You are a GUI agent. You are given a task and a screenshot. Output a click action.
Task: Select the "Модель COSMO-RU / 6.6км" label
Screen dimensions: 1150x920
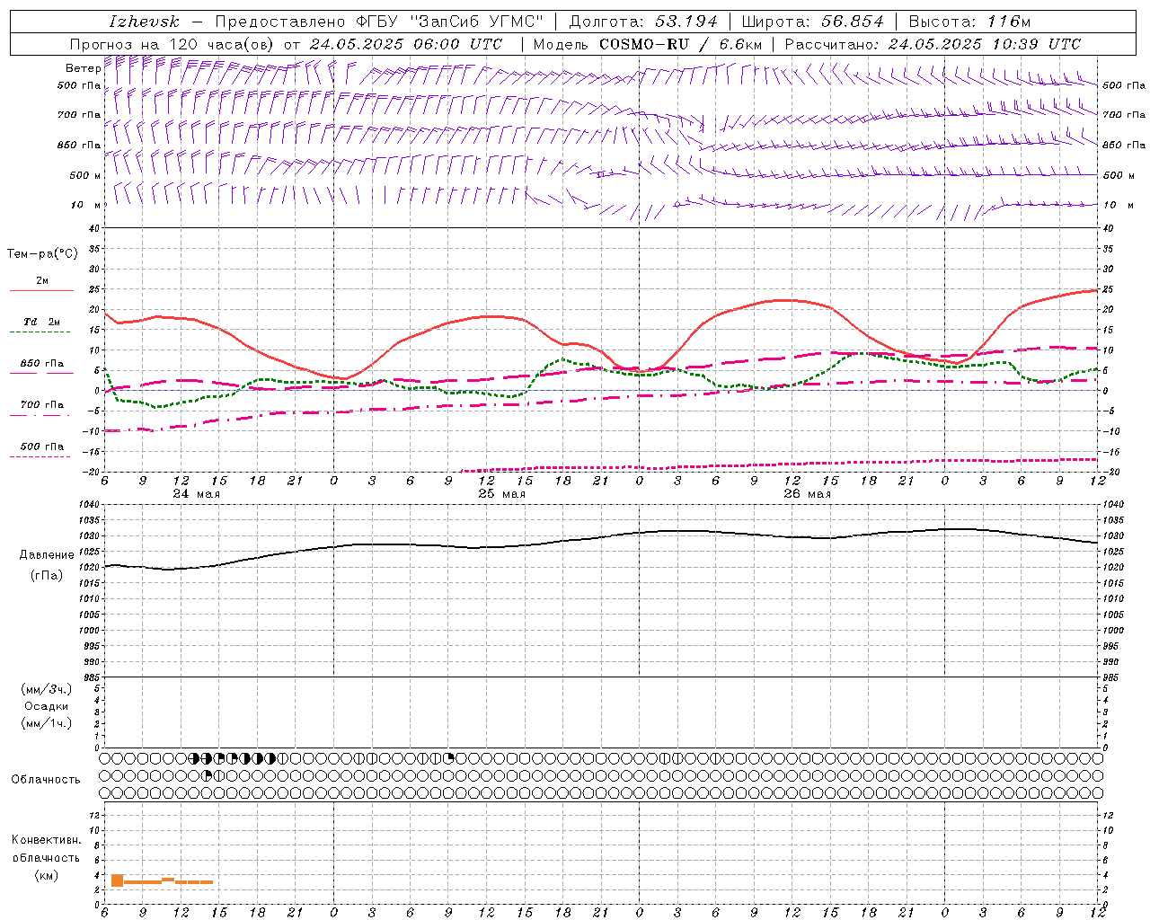(x=648, y=44)
